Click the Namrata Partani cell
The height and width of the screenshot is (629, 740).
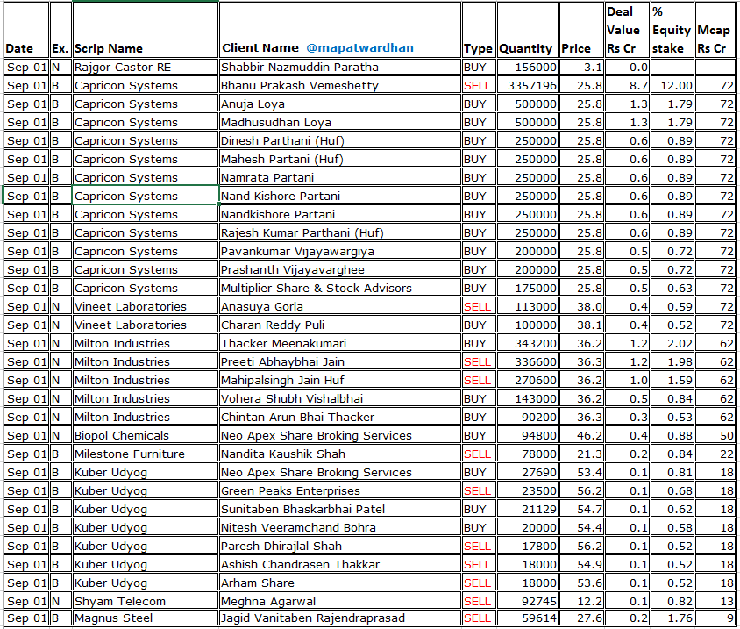coord(340,177)
